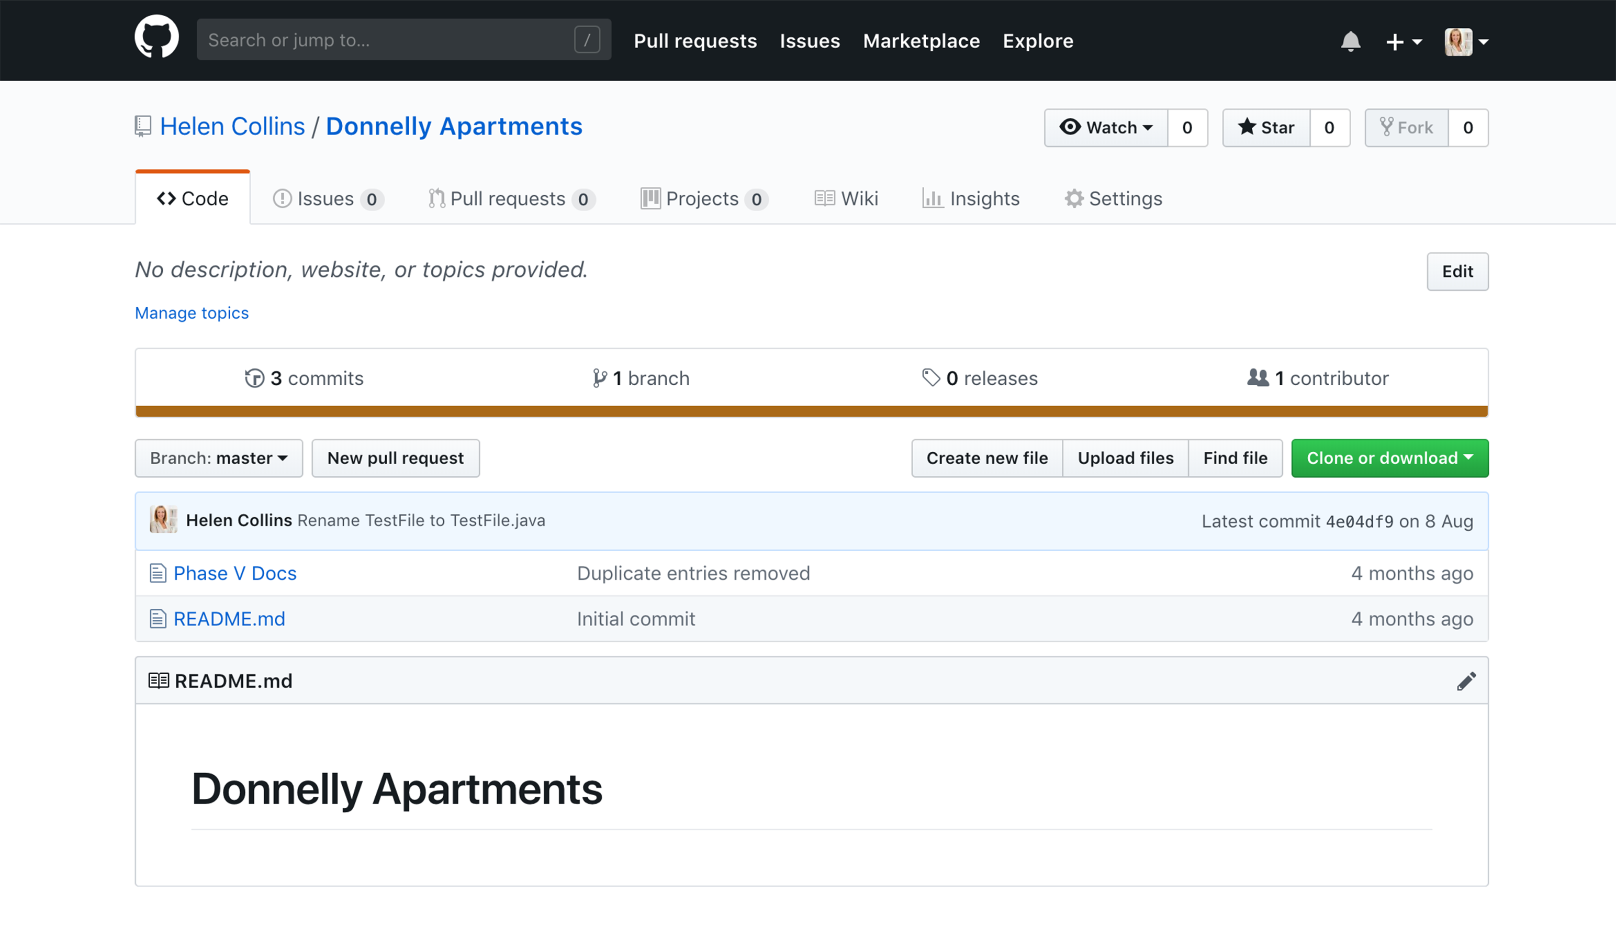Expand the Watch dropdown arrow
Image resolution: width=1616 pixels, height=926 pixels.
[1148, 127]
